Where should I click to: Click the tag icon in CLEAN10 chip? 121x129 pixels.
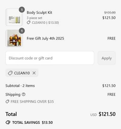click(x=10, y=73)
